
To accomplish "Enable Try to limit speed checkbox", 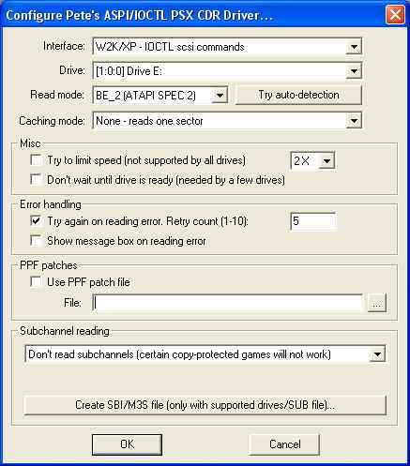I will [36, 160].
